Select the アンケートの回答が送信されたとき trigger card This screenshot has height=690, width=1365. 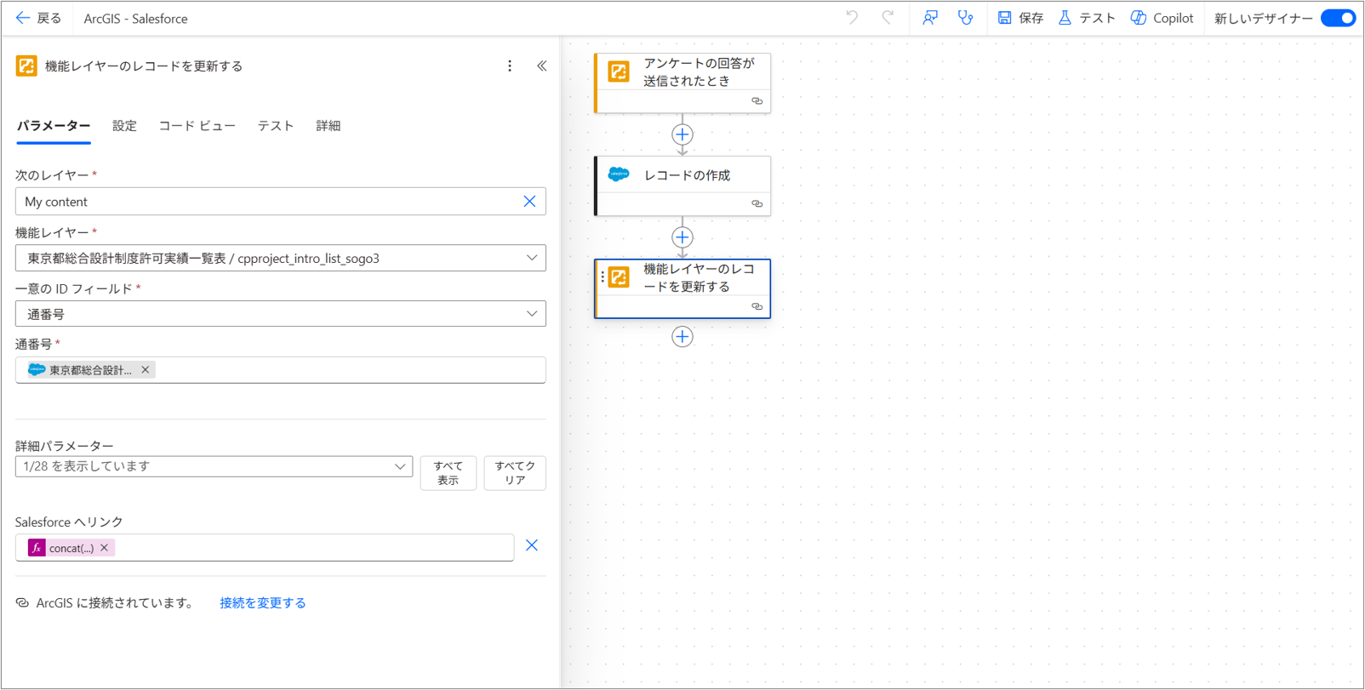pyautogui.click(x=682, y=83)
